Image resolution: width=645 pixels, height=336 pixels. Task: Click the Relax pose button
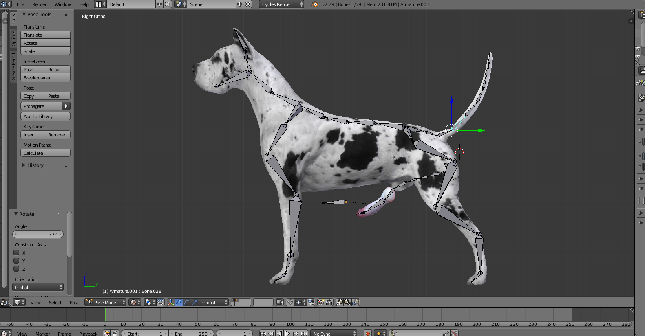point(57,70)
